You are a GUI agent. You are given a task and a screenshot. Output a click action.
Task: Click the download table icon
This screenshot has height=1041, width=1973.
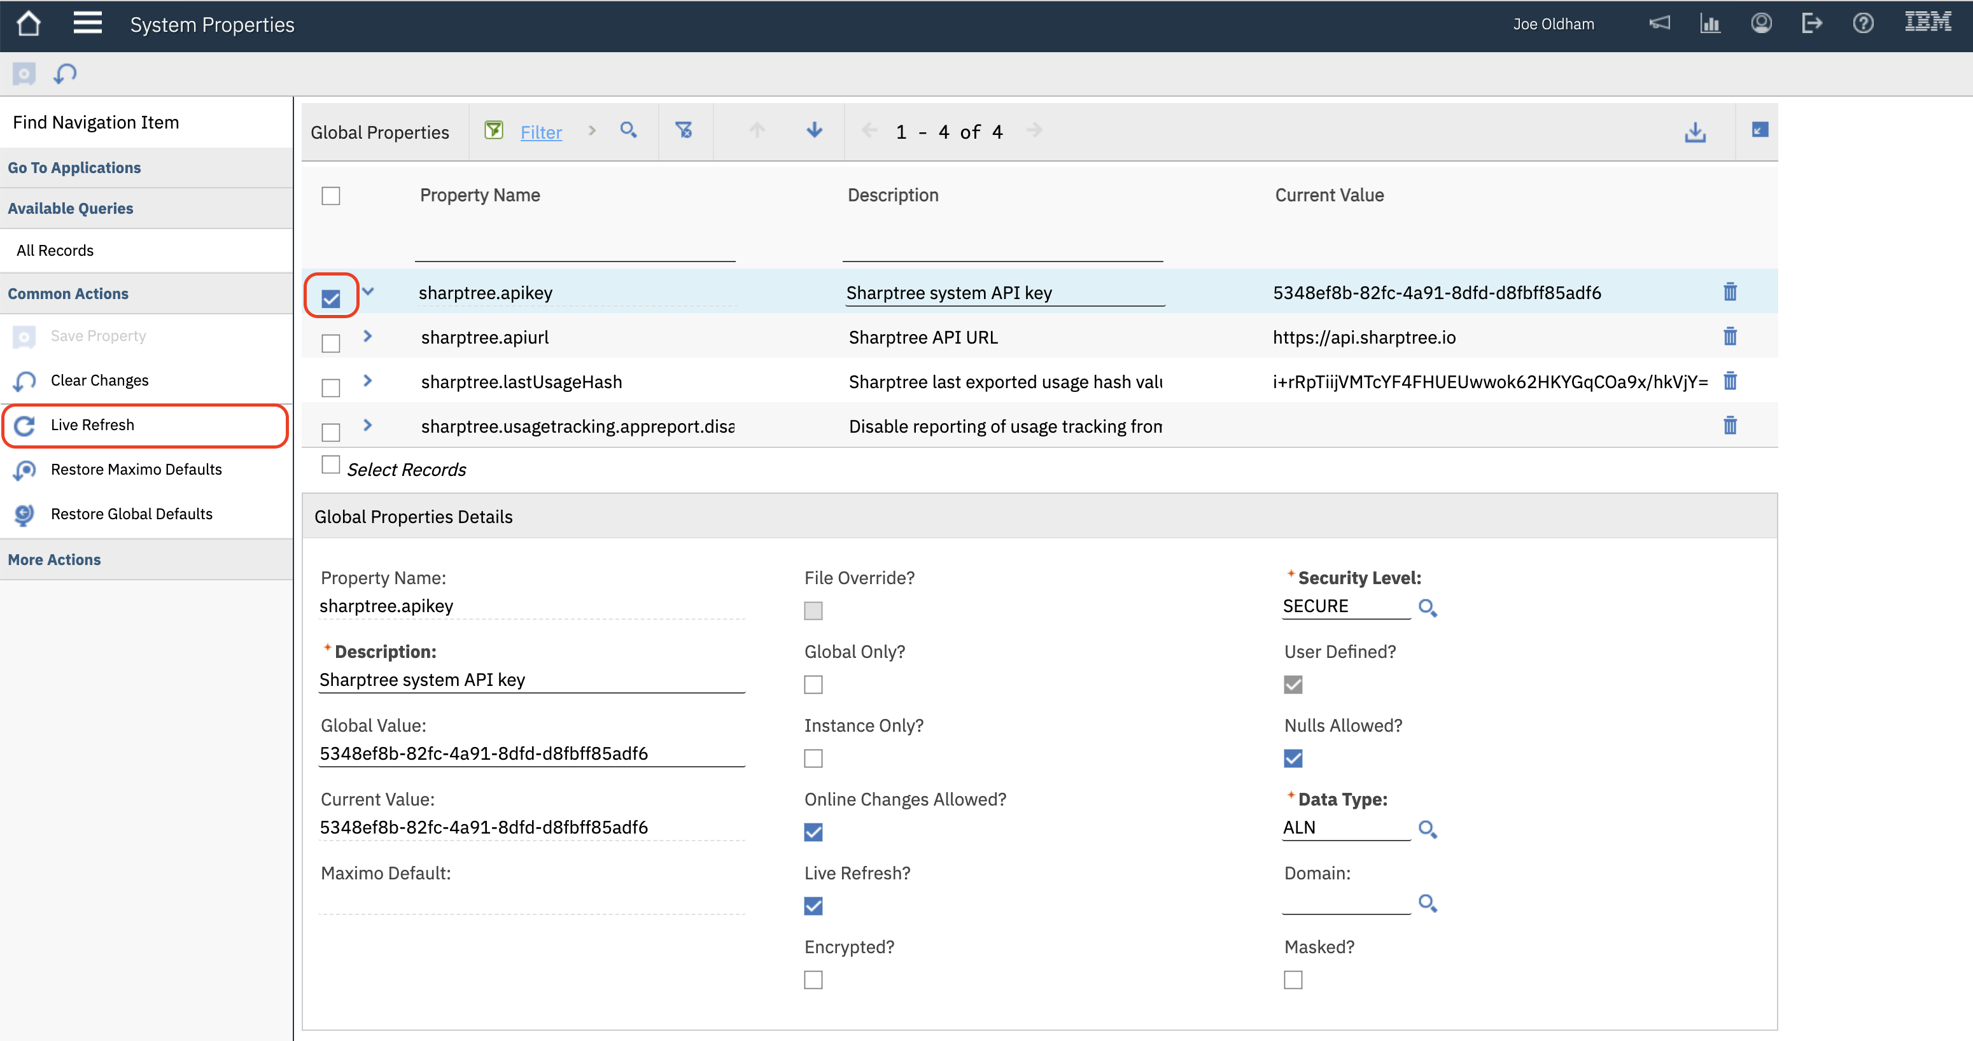[1695, 132]
